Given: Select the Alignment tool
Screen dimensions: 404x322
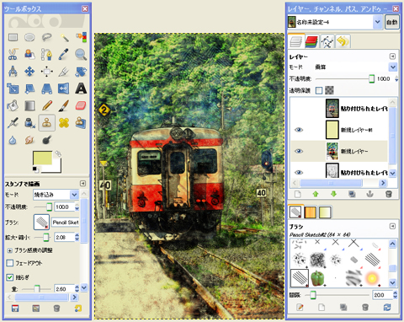Looking at the screenshot, I should coord(47,72).
